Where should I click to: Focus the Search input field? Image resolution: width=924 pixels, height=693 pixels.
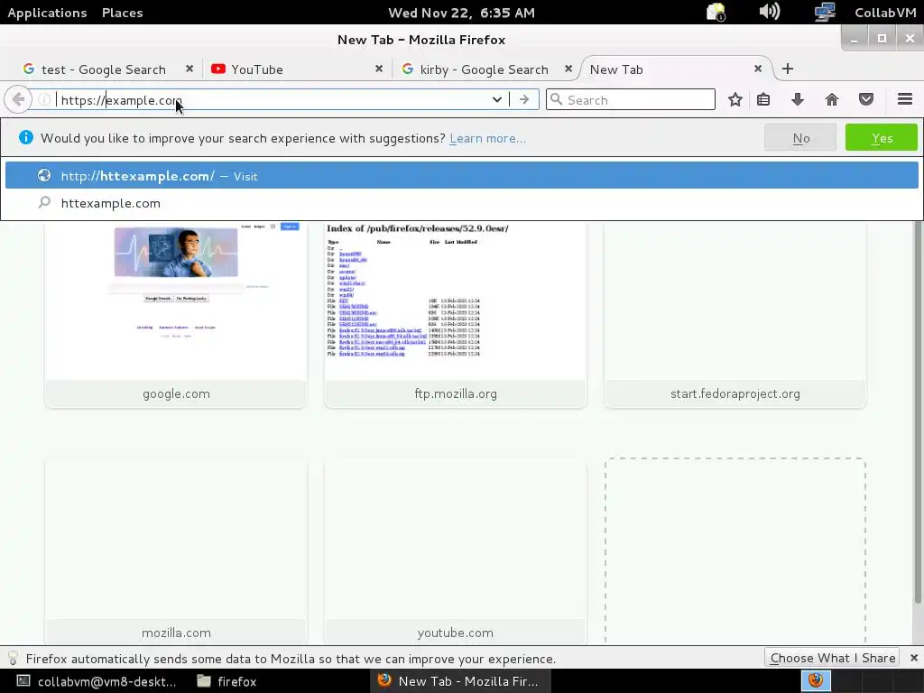point(631,99)
